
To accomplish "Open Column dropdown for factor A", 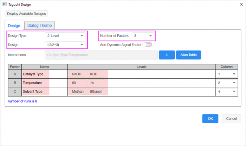I will pyautogui.click(x=227, y=74).
